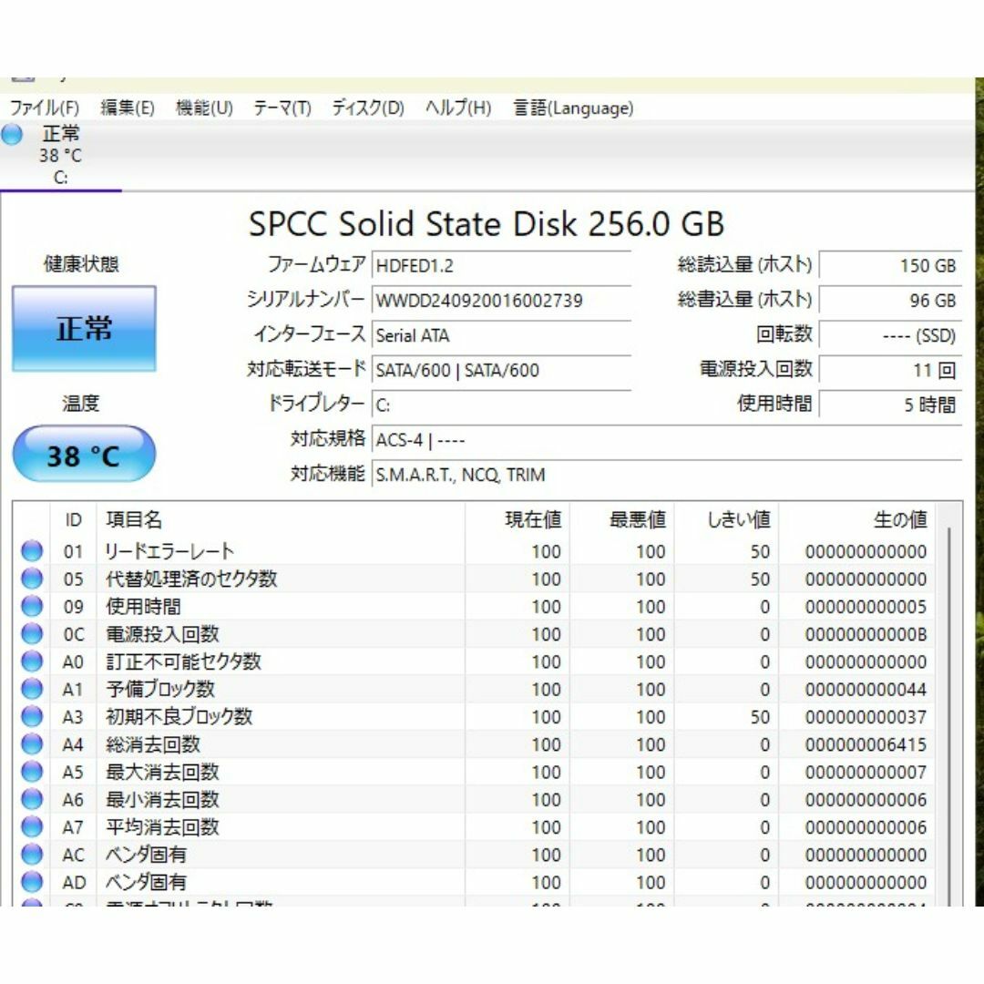Click the しきい値 column header
Image resolution: width=984 pixels, height=984 pixels.
[x=727, y=519]
